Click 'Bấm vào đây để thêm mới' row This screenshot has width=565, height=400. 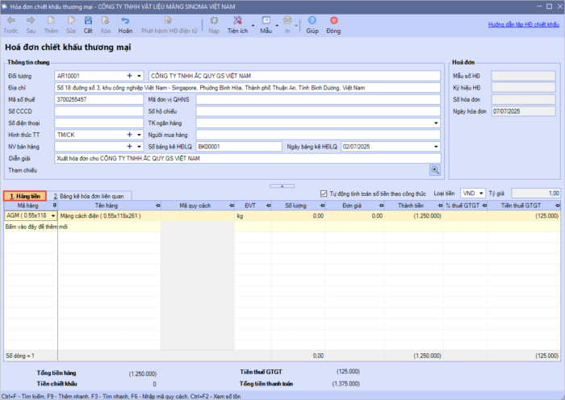[31, 227]
